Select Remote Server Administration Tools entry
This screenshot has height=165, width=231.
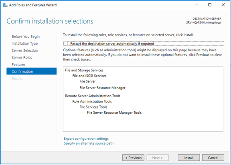[93, 96]
